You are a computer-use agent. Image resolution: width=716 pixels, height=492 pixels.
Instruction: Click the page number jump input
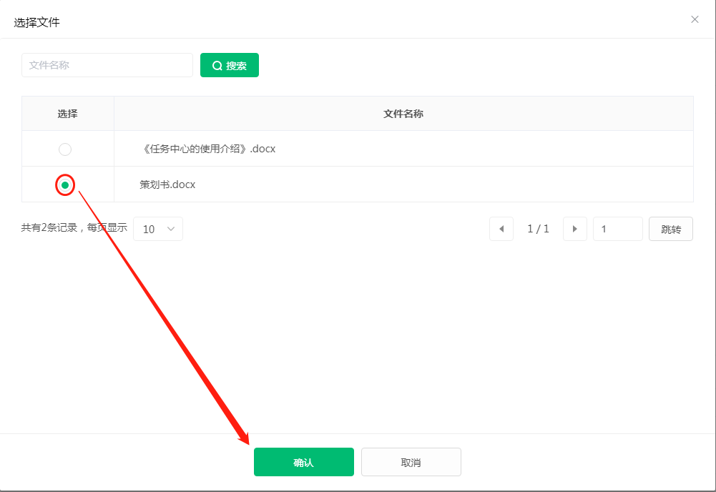click(618, 229)
